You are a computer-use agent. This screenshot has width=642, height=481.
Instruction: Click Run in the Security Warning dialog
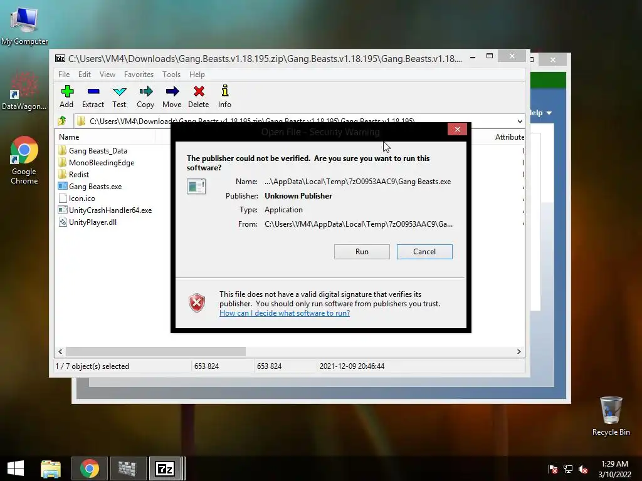pyautogui.click(x=362, y=252)
